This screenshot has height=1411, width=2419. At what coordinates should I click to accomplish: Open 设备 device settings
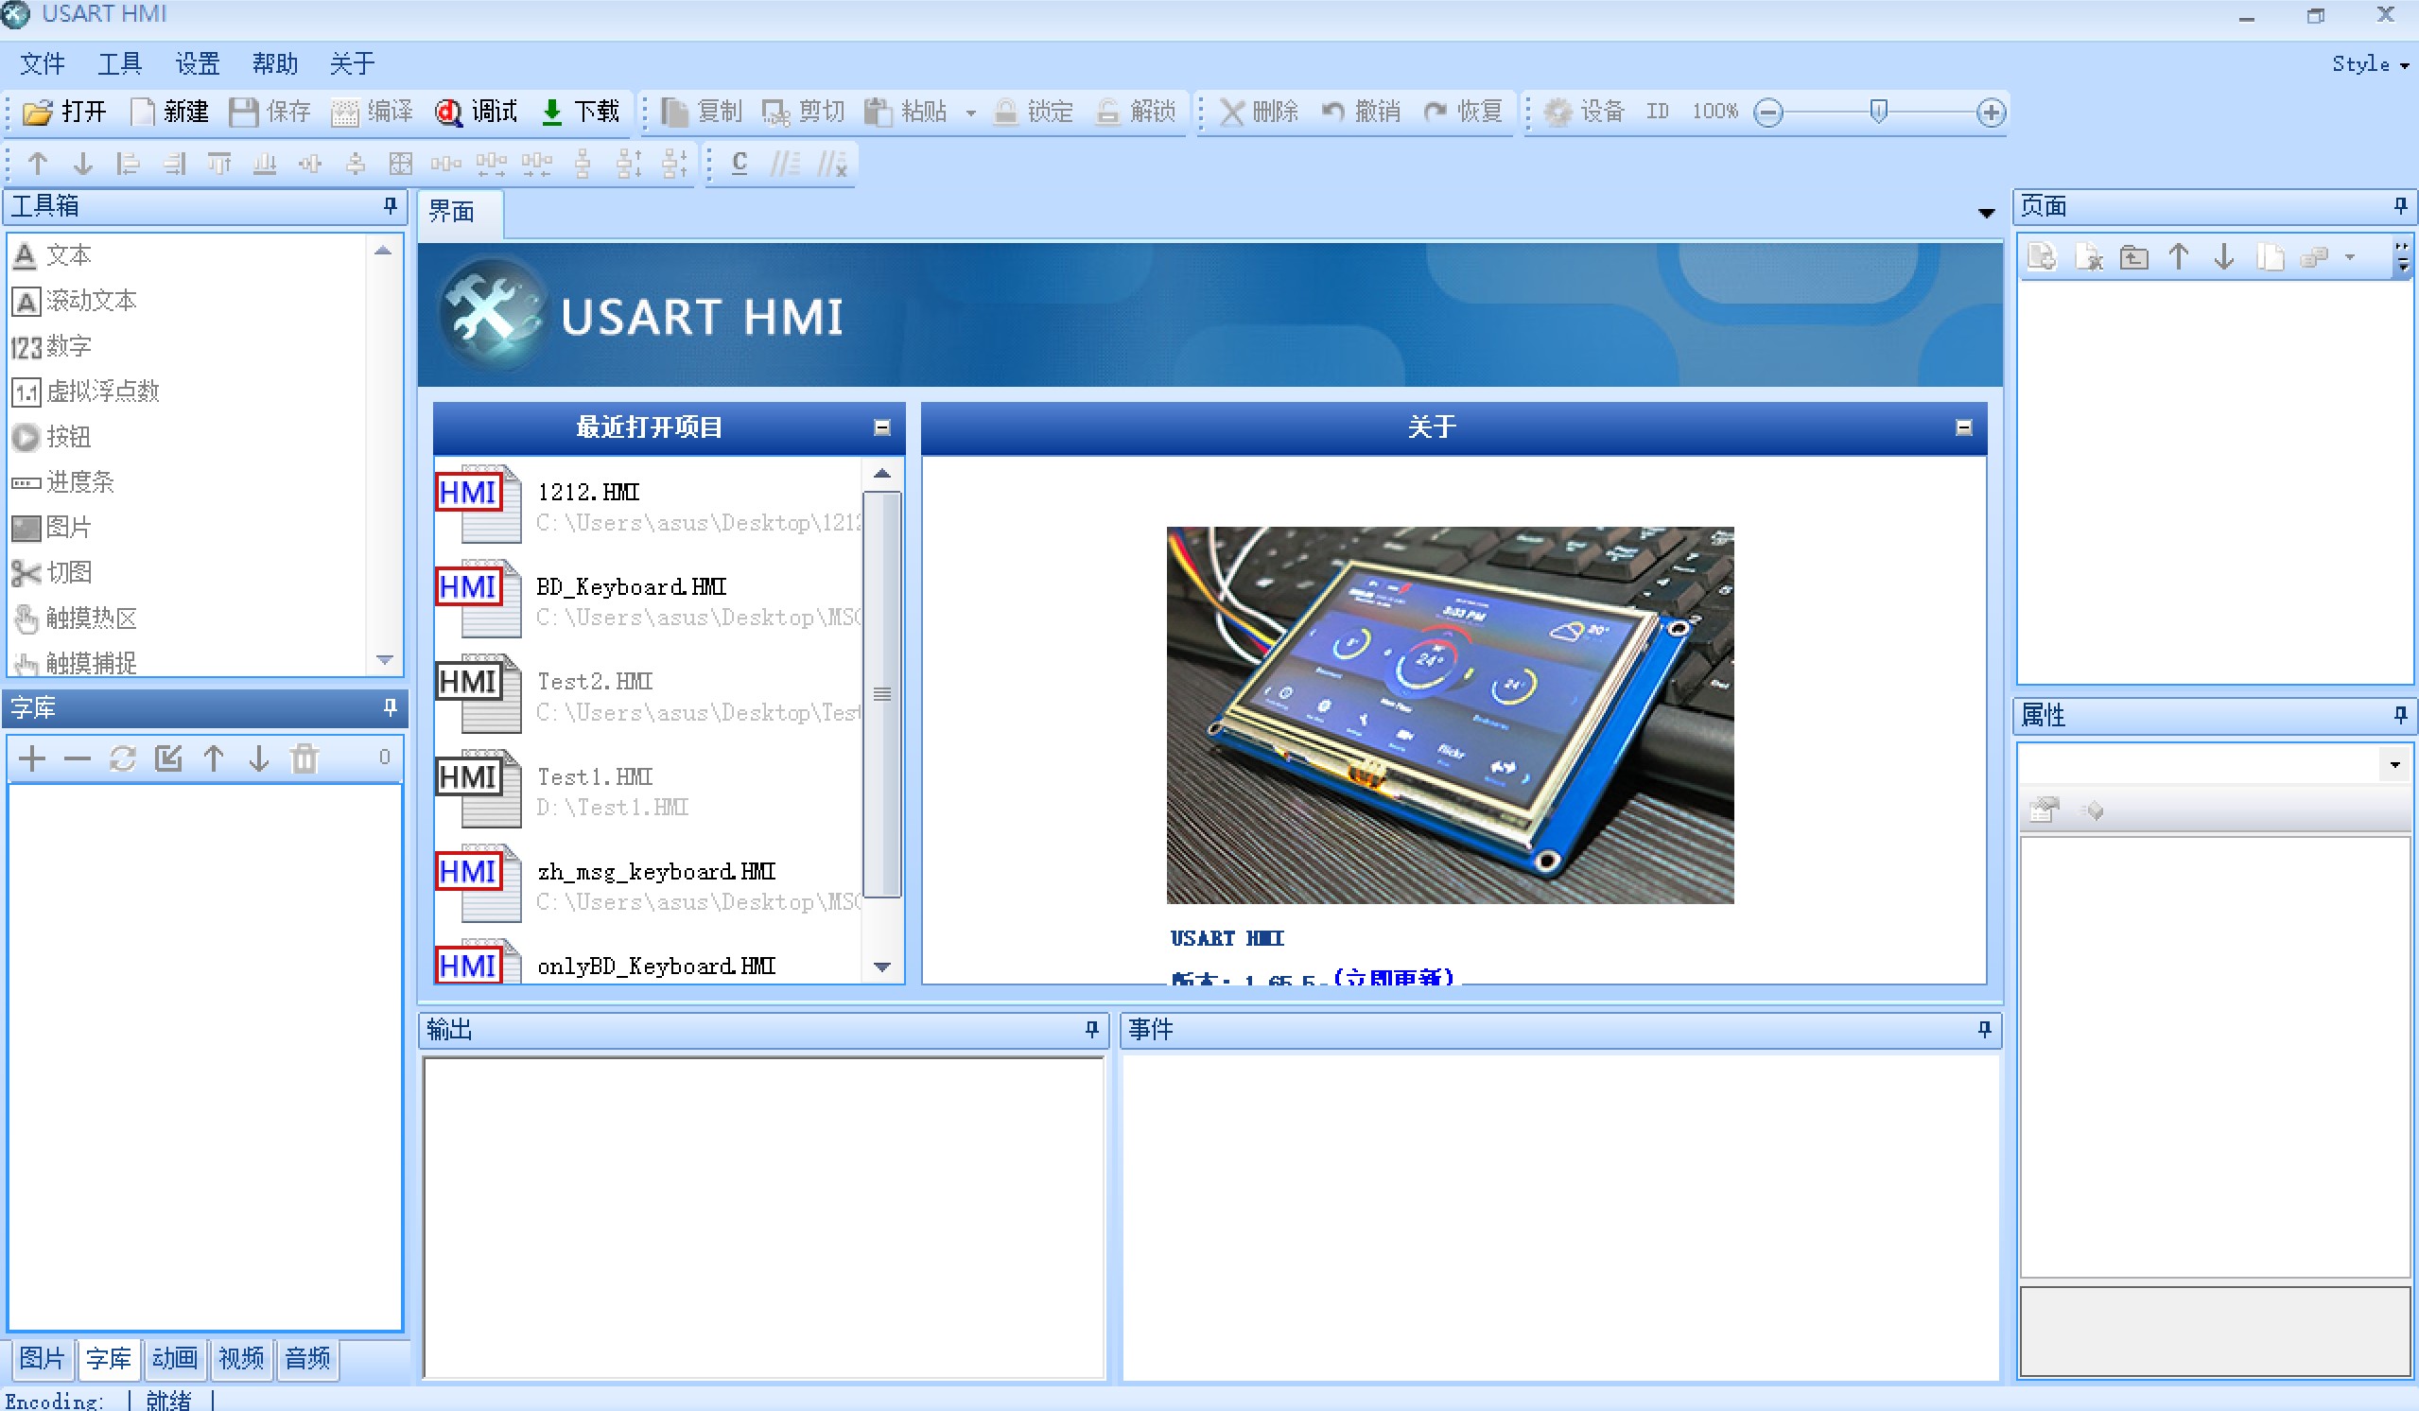(x=1584, y=112)
